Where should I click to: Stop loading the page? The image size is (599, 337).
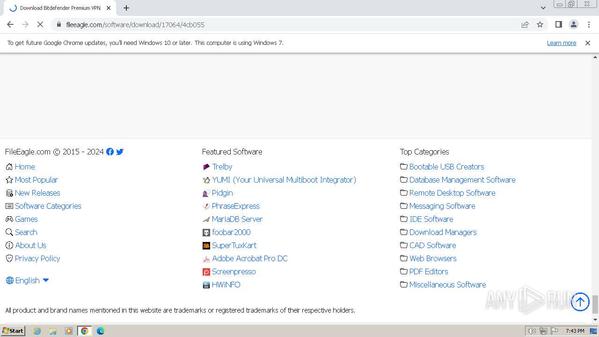point(40,24)
